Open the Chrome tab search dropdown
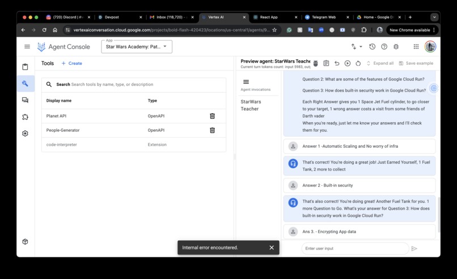Viewport: 457px width, 279px height. point(434,17)
